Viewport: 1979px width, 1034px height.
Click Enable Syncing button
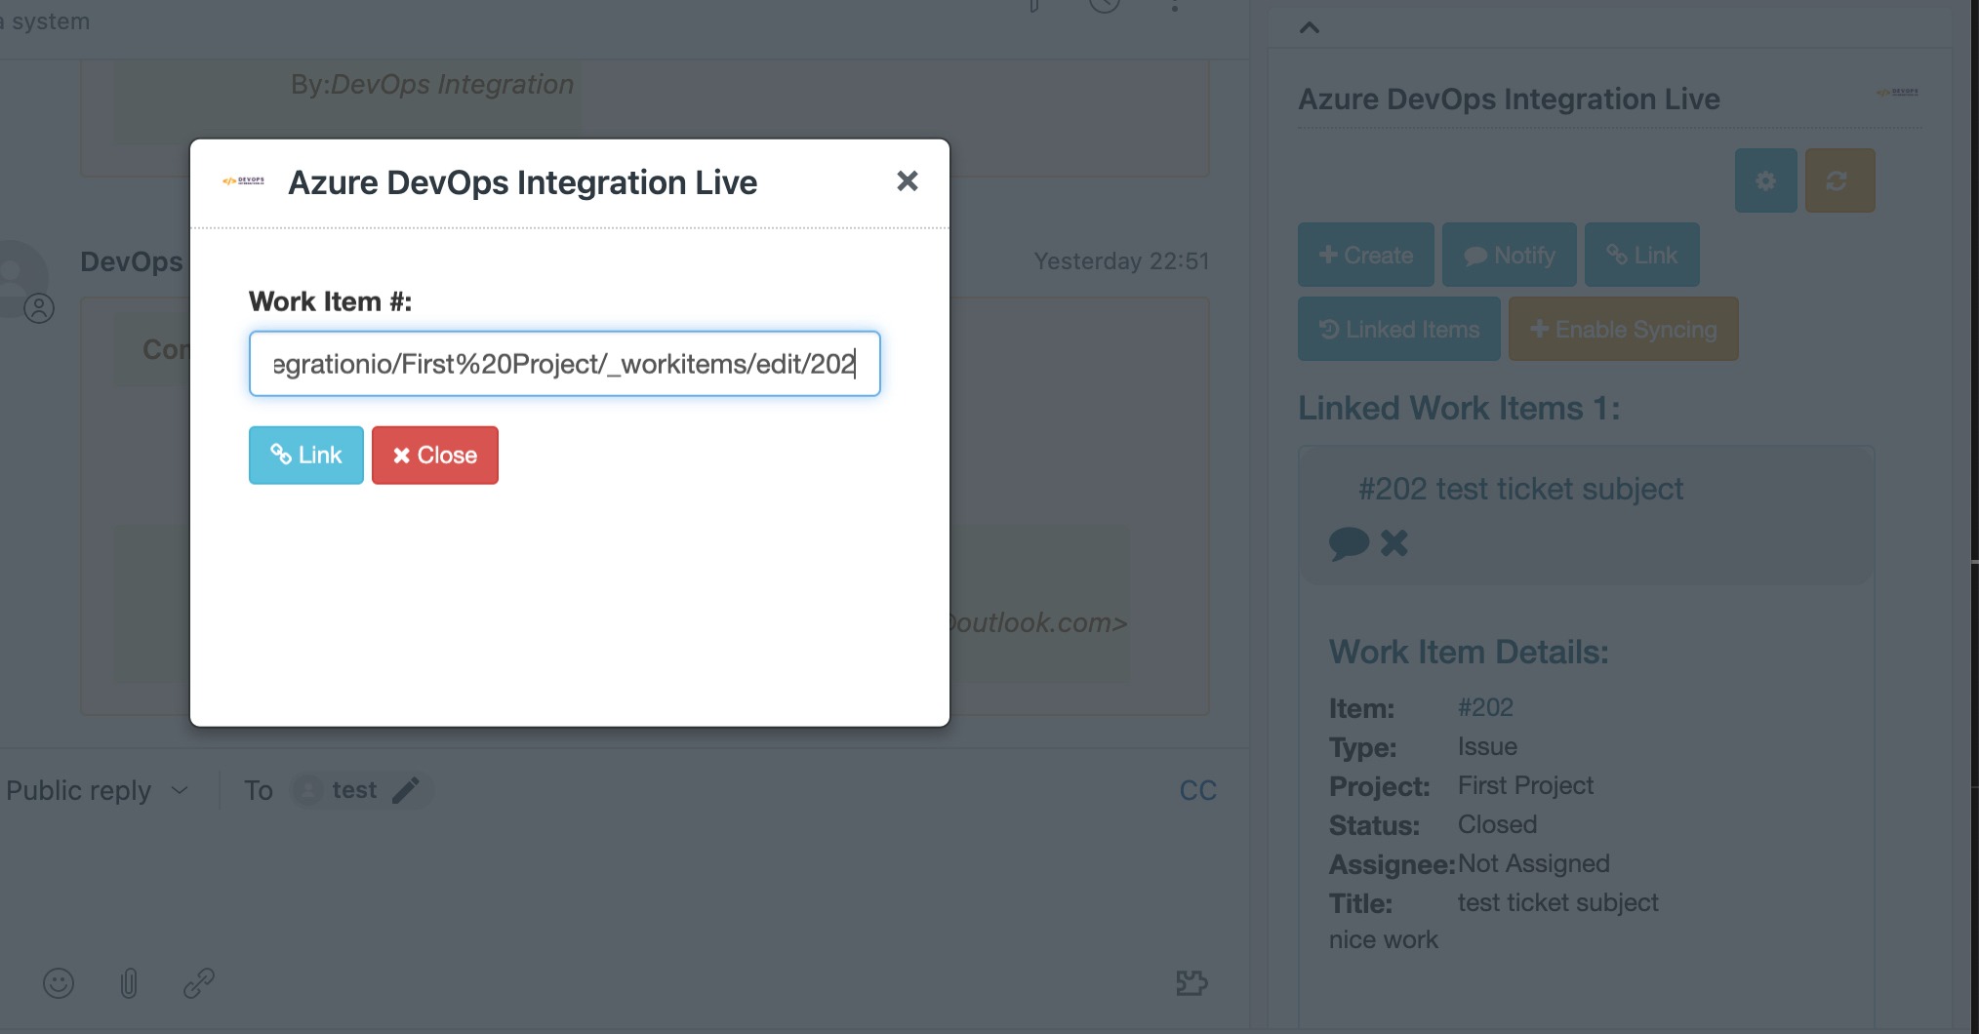pyautogui.click(x=1624, y=329)
